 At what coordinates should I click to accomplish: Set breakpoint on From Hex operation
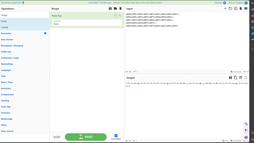120,15
